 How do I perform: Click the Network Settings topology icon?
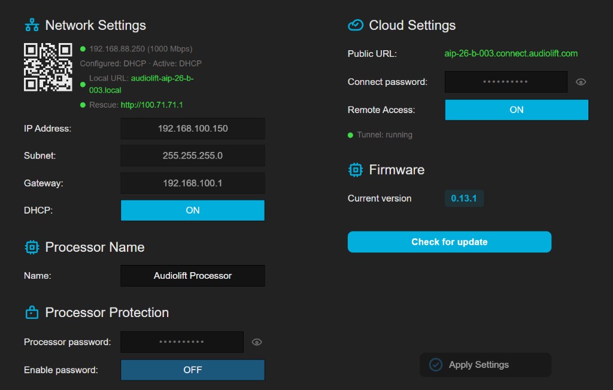[x=32, y=25]
